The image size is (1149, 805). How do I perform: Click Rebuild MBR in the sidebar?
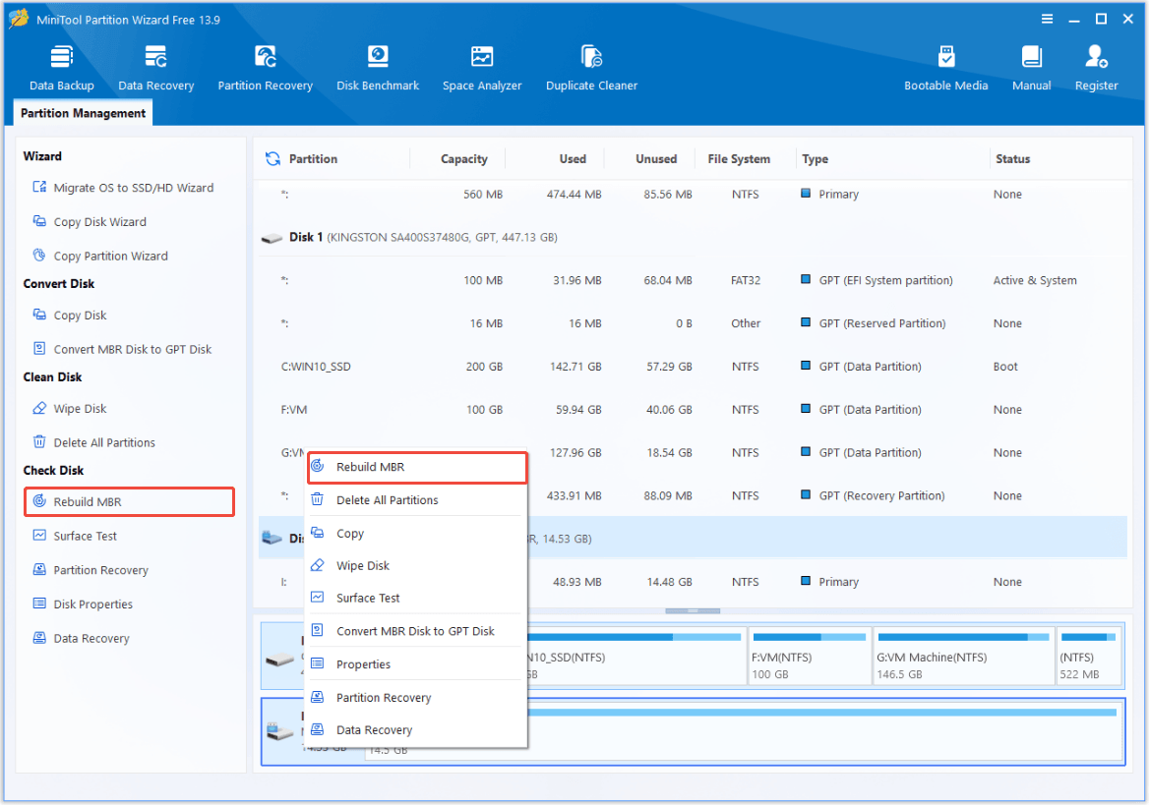[129, 501]
